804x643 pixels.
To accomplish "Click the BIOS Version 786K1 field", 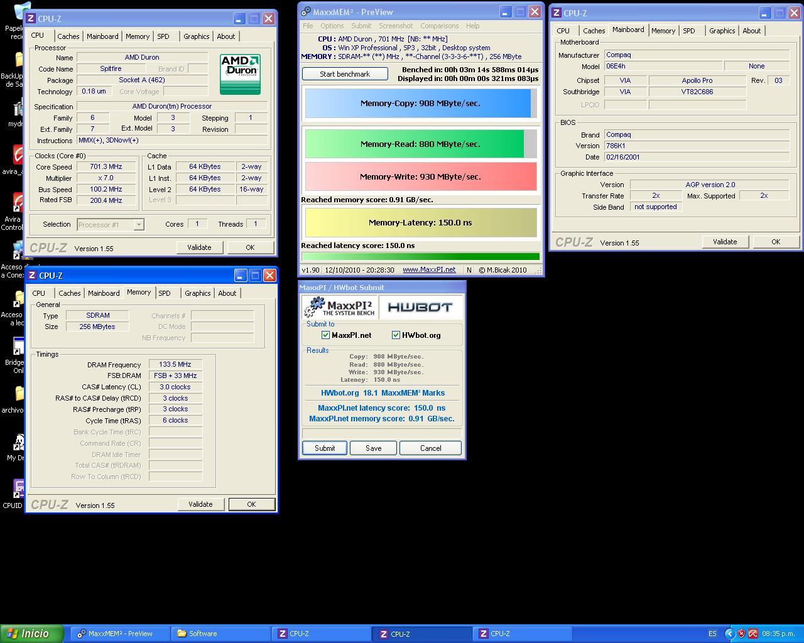I will [x=697, y=146].
